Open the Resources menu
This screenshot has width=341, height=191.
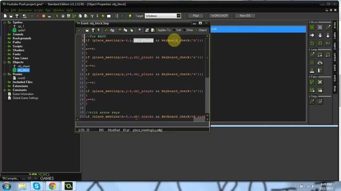click(25, 10)
